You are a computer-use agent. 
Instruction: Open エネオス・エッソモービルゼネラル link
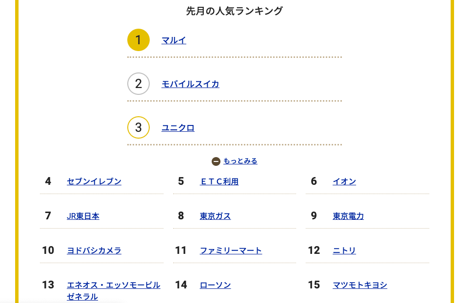(x=114, y=290)
